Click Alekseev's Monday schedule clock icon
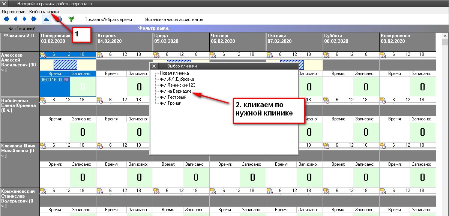This screenshot has width=449, height=216. pos(43,55)
